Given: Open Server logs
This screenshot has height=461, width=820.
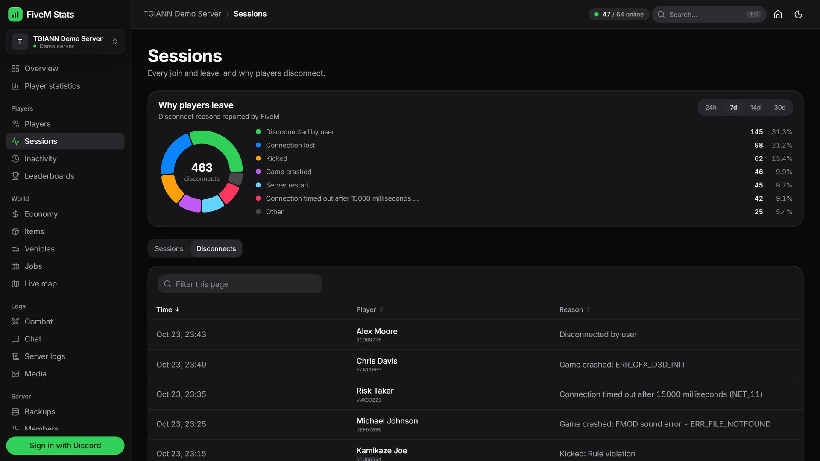Looking at the screenshot, I should pyautogui.click(x=65, y=356).
